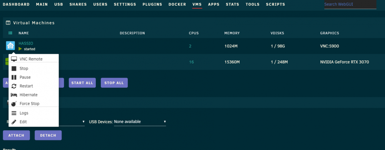The image size is (385, 150).
Task: Open the APPS tab
Action: (214, 4)
